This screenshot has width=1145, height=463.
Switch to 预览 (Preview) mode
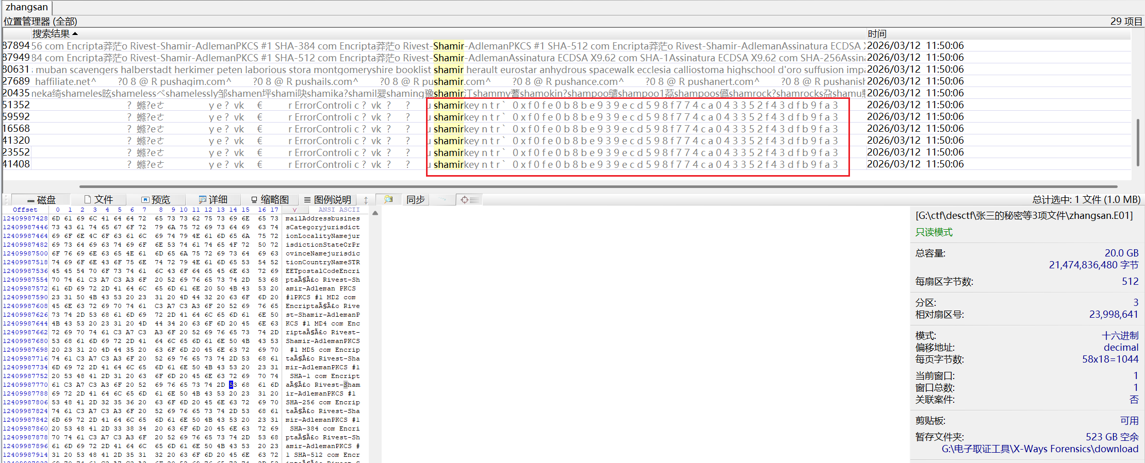(156, 200)
